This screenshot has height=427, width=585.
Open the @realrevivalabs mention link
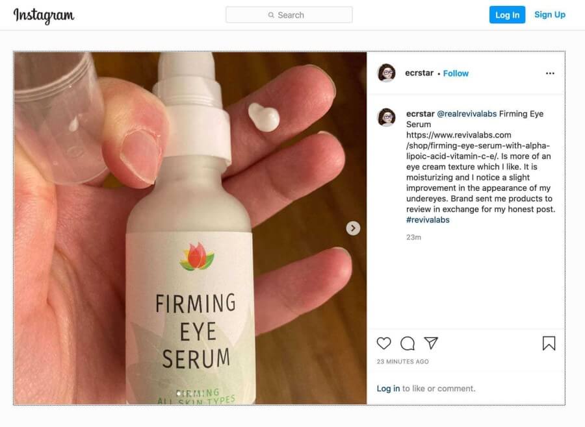(467, 114)
